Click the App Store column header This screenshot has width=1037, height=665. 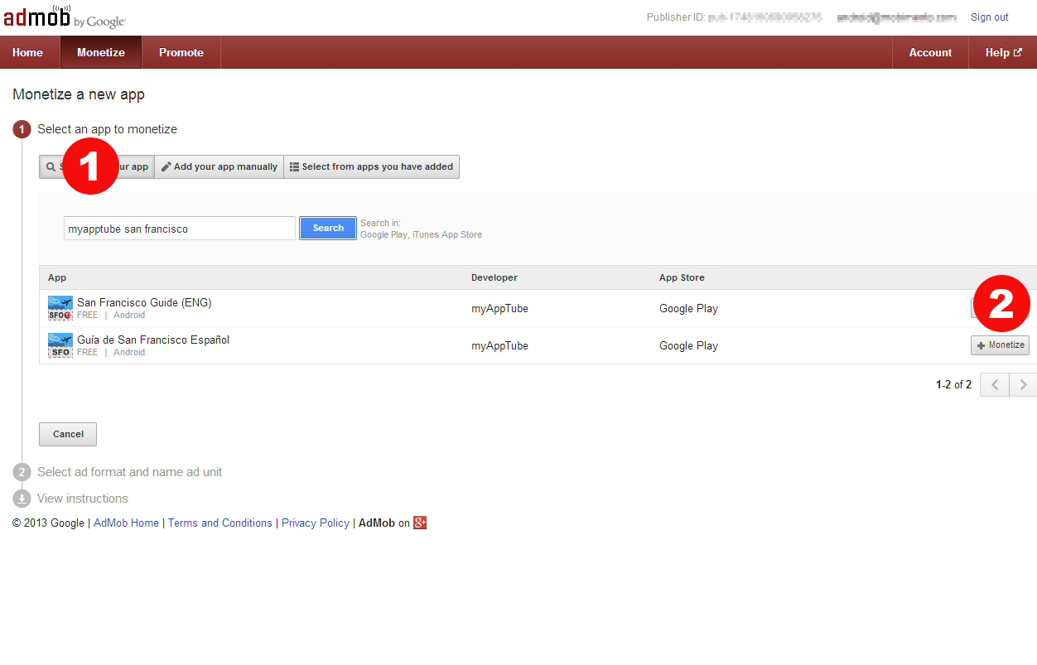point(682,277)
